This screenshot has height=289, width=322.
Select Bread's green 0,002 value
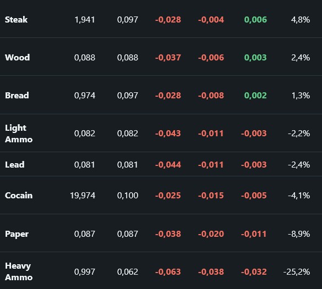coord(255,95)
